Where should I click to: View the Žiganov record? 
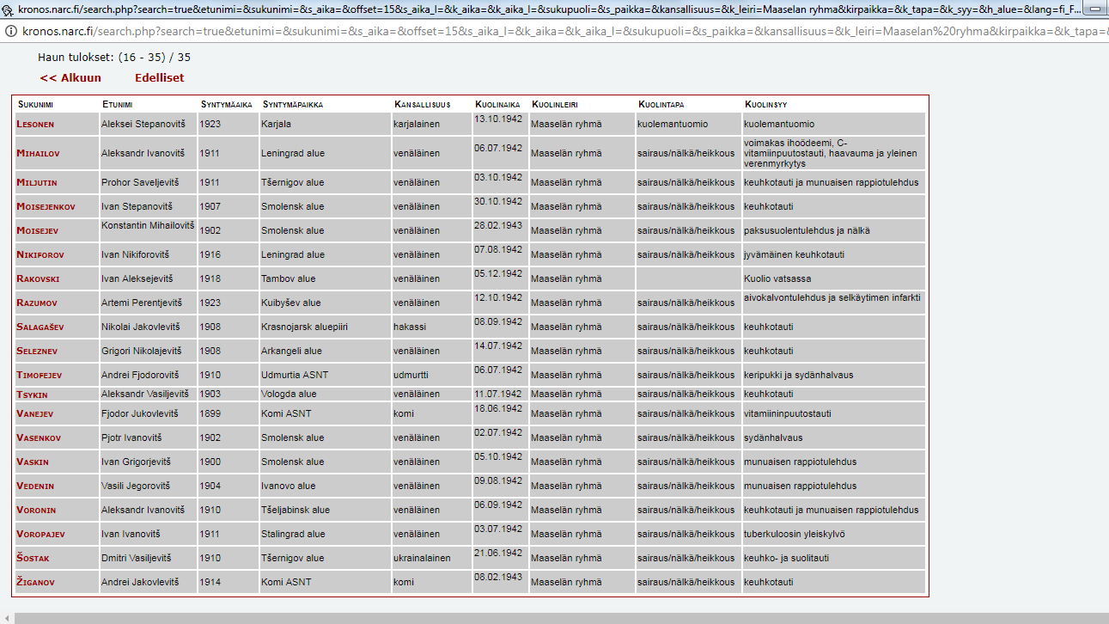35,583
